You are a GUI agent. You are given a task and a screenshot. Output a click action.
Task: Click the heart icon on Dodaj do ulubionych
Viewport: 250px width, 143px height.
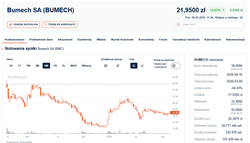pos(45,24)
